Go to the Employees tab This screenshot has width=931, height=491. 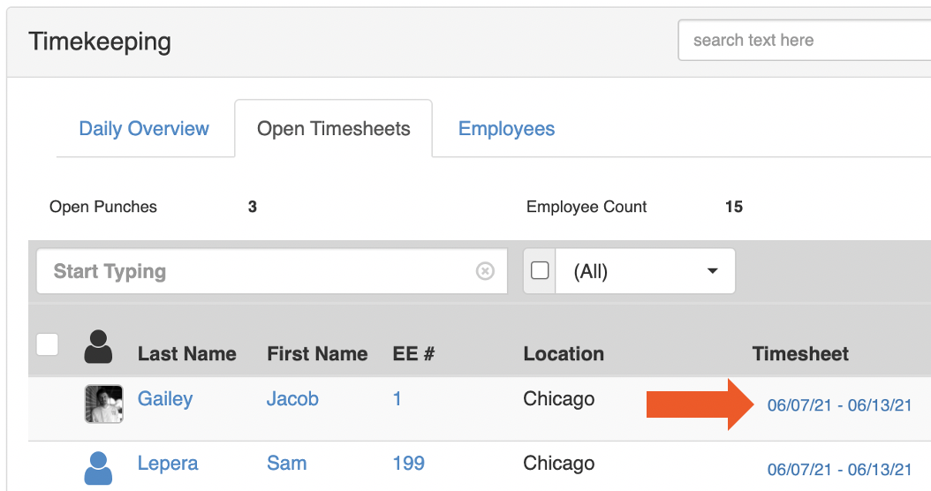(506, 129)
